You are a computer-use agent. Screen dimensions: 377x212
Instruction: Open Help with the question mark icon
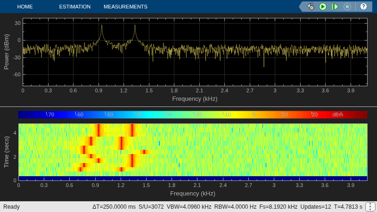coord(363,7)
